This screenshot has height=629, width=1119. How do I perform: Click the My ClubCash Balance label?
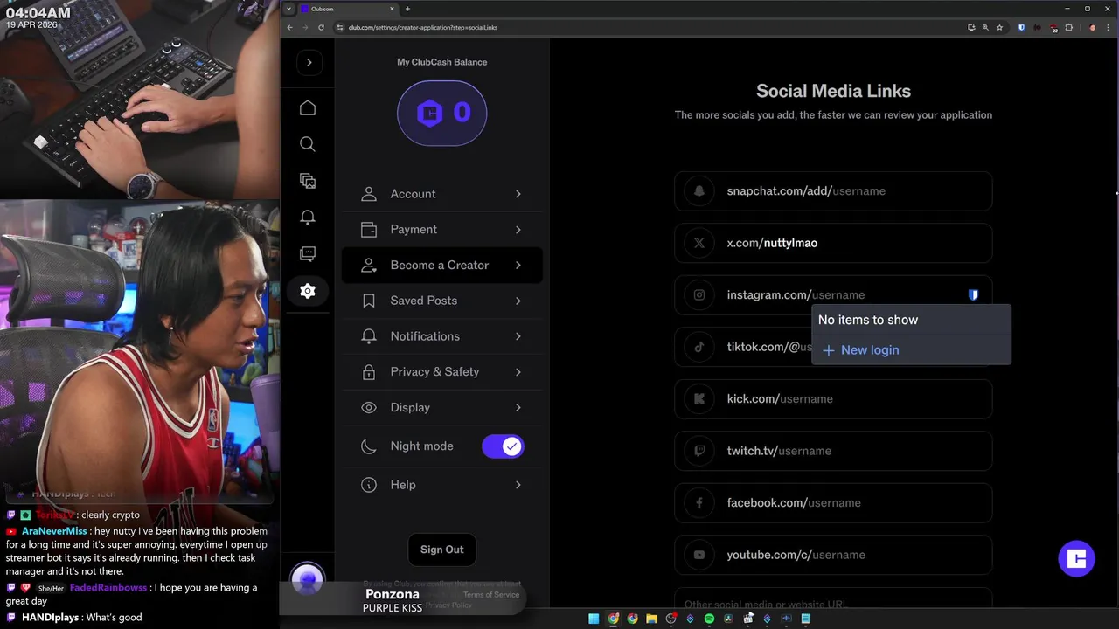click(441, 62)
